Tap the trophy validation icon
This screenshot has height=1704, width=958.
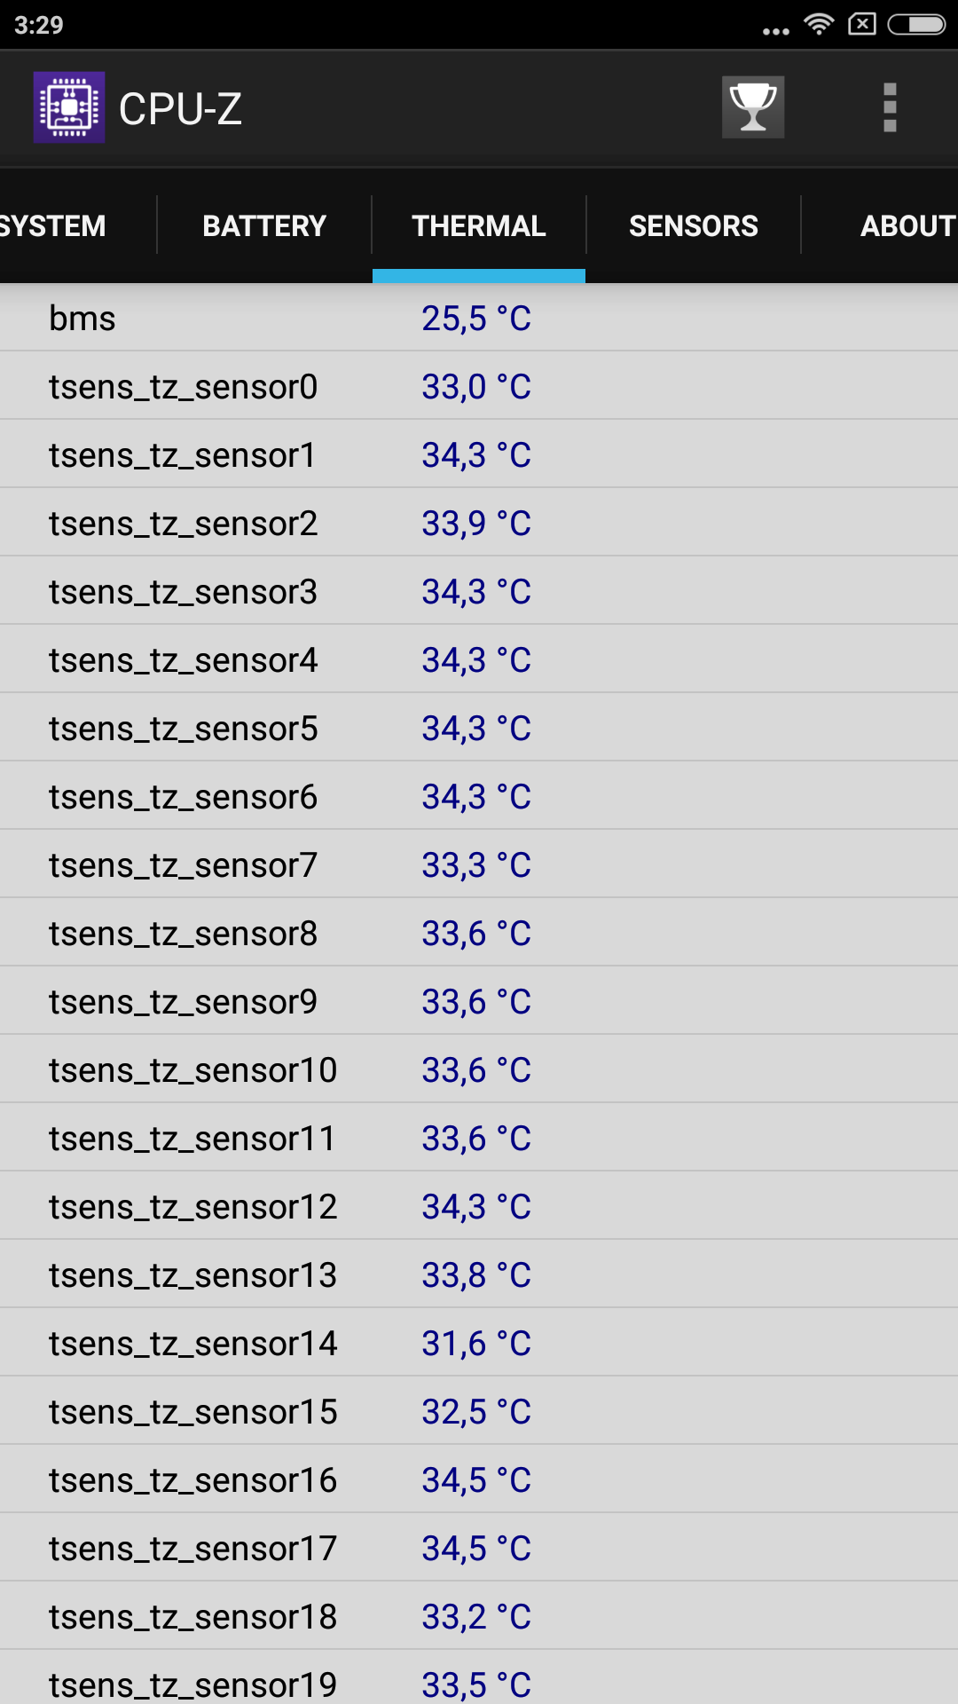tap(752, 107)
